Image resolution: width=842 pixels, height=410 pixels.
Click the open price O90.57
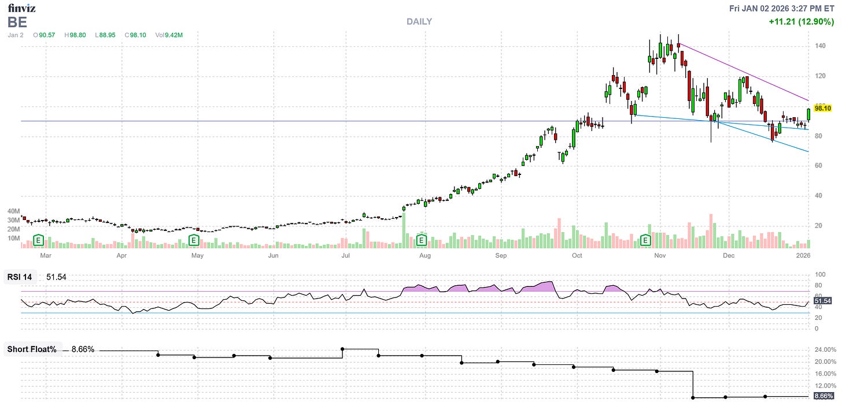click(44, 35)
